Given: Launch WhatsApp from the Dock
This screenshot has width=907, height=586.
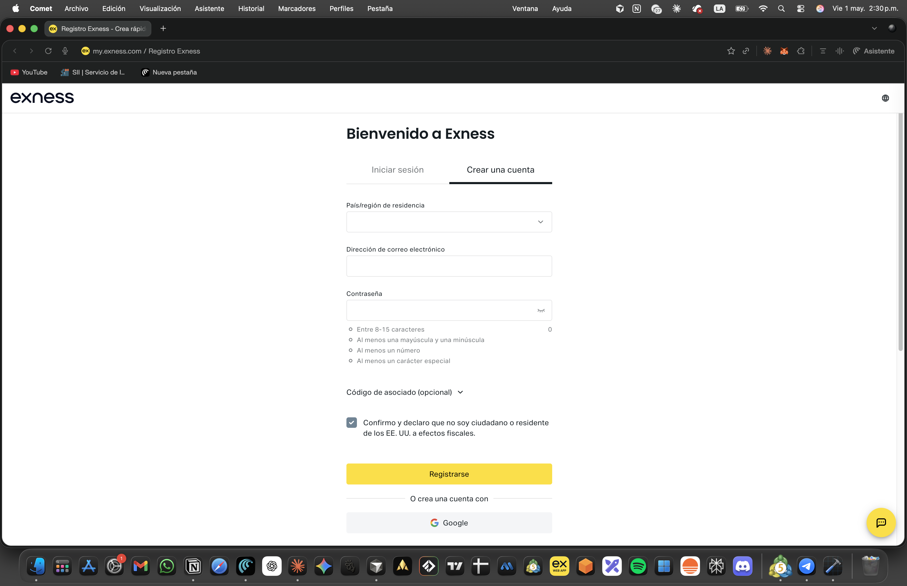Looking at the screenshot, I should point(167,566).
